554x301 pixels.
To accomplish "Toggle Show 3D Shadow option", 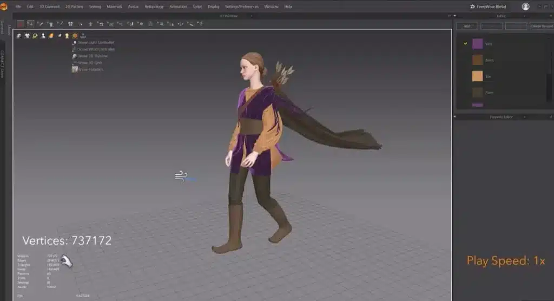I will [x=90, y=56].
